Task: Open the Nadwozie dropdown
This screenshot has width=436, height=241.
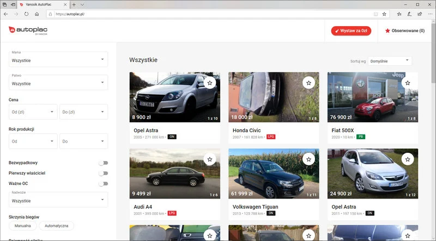Action: [x=58, y=199]
